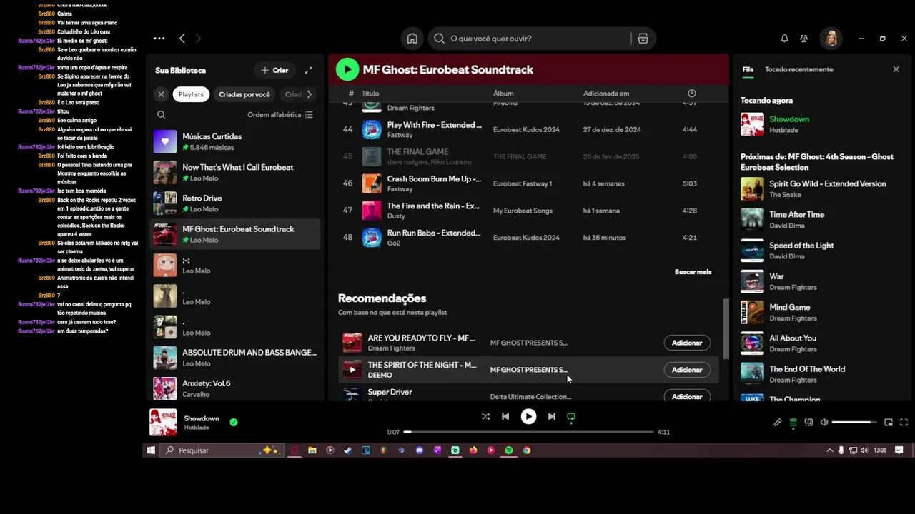Open Mind Game album thumbnail in queue
The width and height of the screenshot is (915, 514).
[752, 312]
